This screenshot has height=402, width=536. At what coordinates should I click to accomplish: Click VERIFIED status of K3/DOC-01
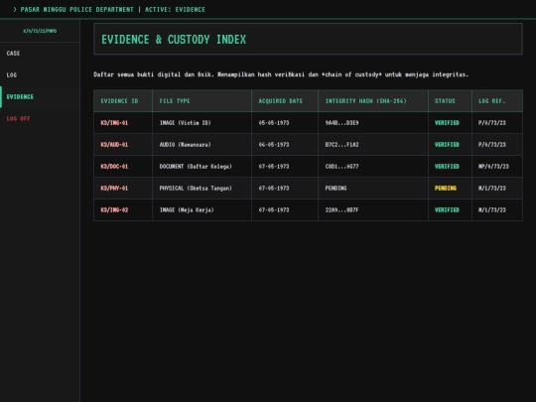coord(447,167)
